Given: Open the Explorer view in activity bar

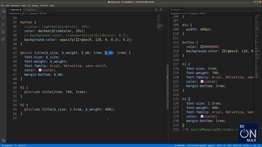Looking at the screenshot, I should point(3,11).
